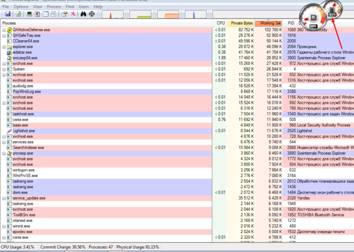
Task: Collapse the QHSafeTray.exe tree node
Action: (x=4, y=35)
